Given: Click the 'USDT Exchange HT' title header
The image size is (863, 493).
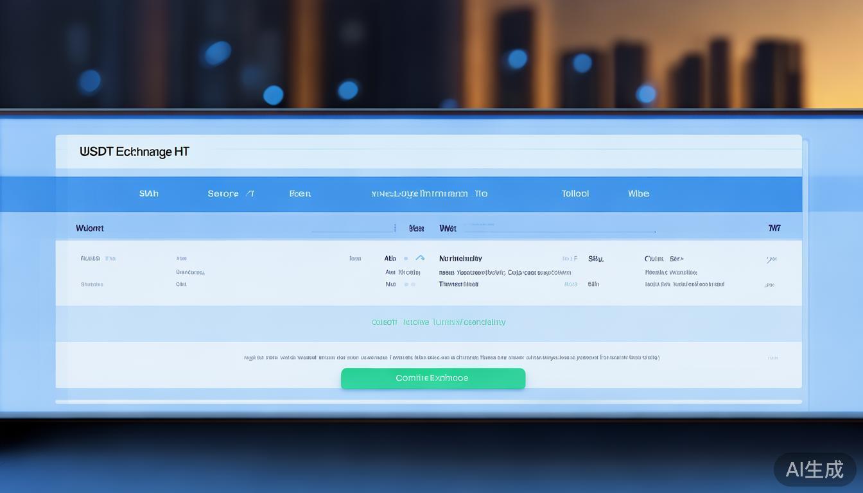Looking at the screenshot, I should pyautogui.click(x=134, y=152).
